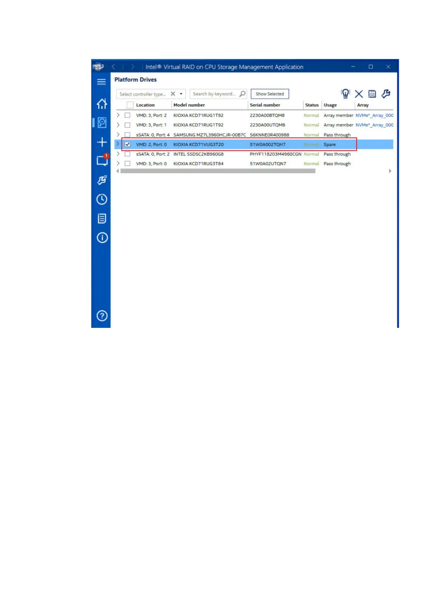This screenshot has height=600, width=441.
Task: Clear controller type with the X icon
Action: (173, 94)
